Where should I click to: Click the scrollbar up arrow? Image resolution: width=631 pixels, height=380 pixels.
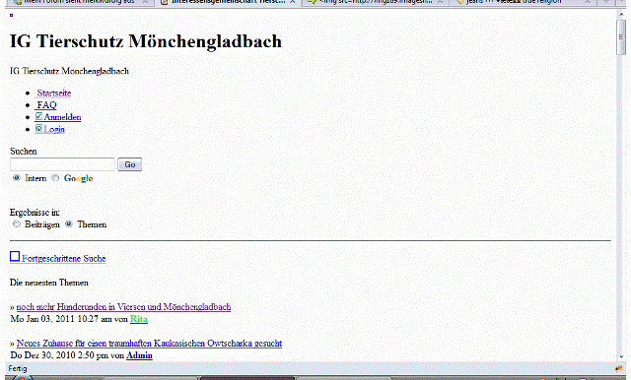pos(621,15)
